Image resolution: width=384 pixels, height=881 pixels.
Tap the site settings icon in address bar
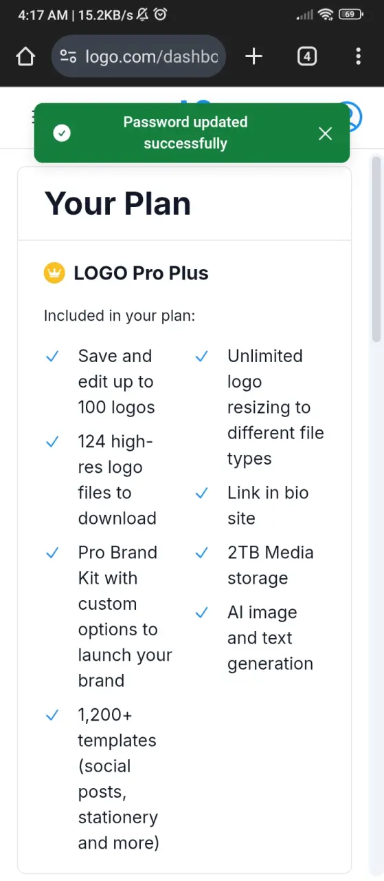[x=68, y=56]
